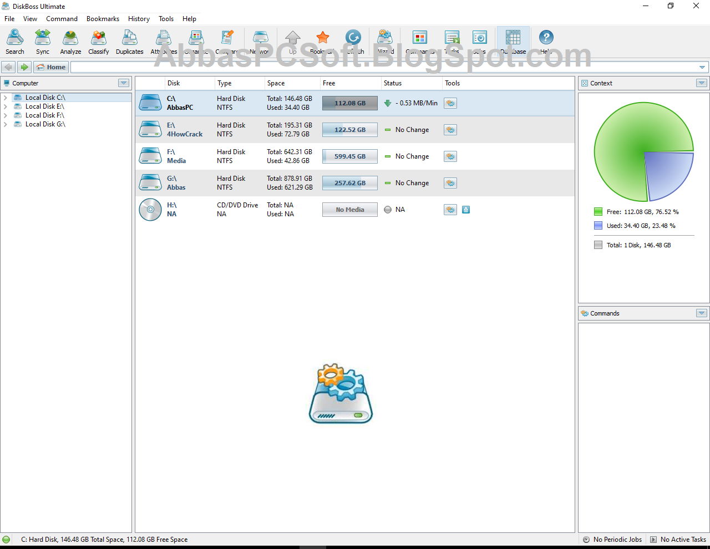Image resolution: width=710 pixels, height=549 pixels.
Task: Open the Bookmarks menu
Action: pos(103,19)
